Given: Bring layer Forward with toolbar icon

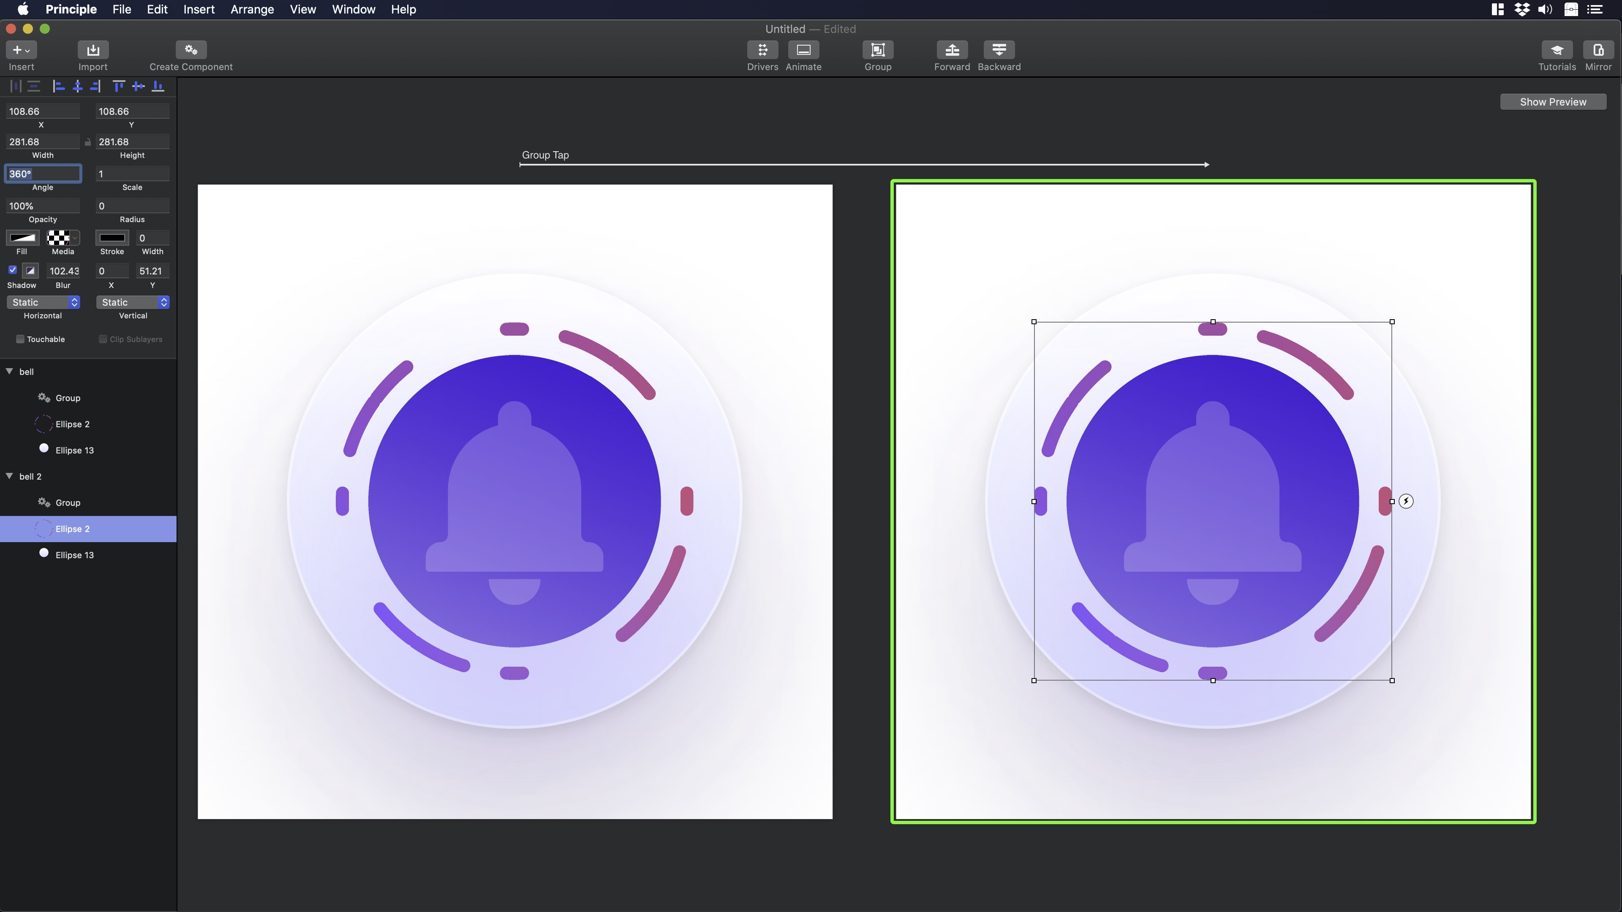Looking at the screenshot, I should click(x=951, y=50).
